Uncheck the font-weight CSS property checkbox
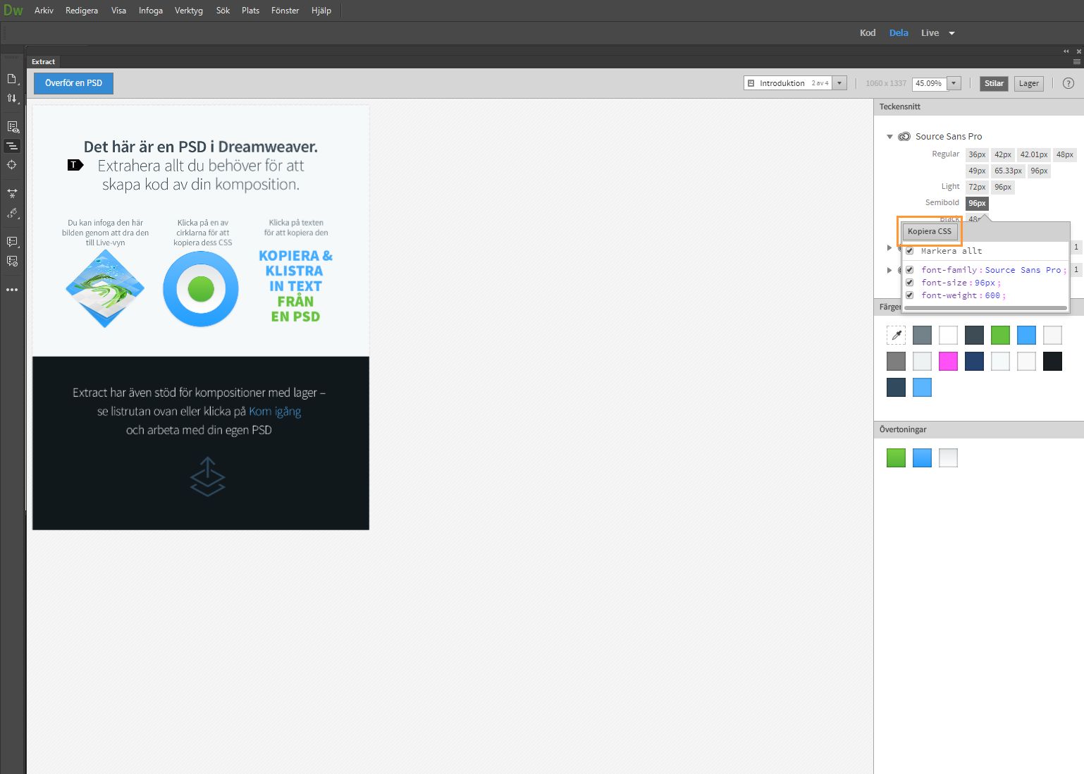Viewport: 1084px width, 774px height. click(910, 295)
